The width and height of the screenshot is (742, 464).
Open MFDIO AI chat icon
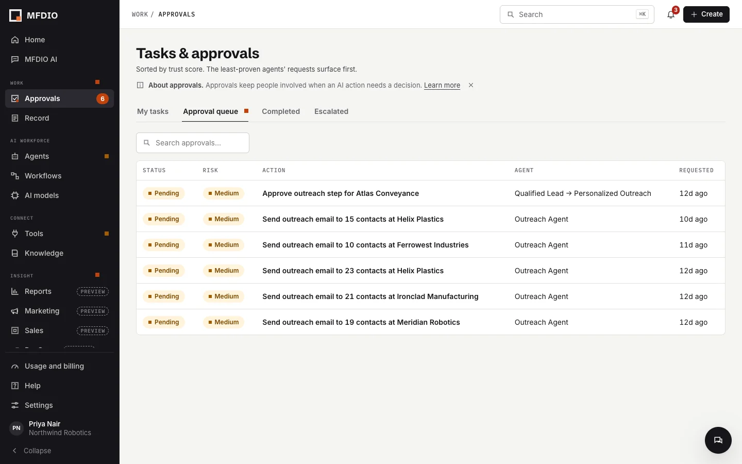pyautogui.click(x=15, y=59)
